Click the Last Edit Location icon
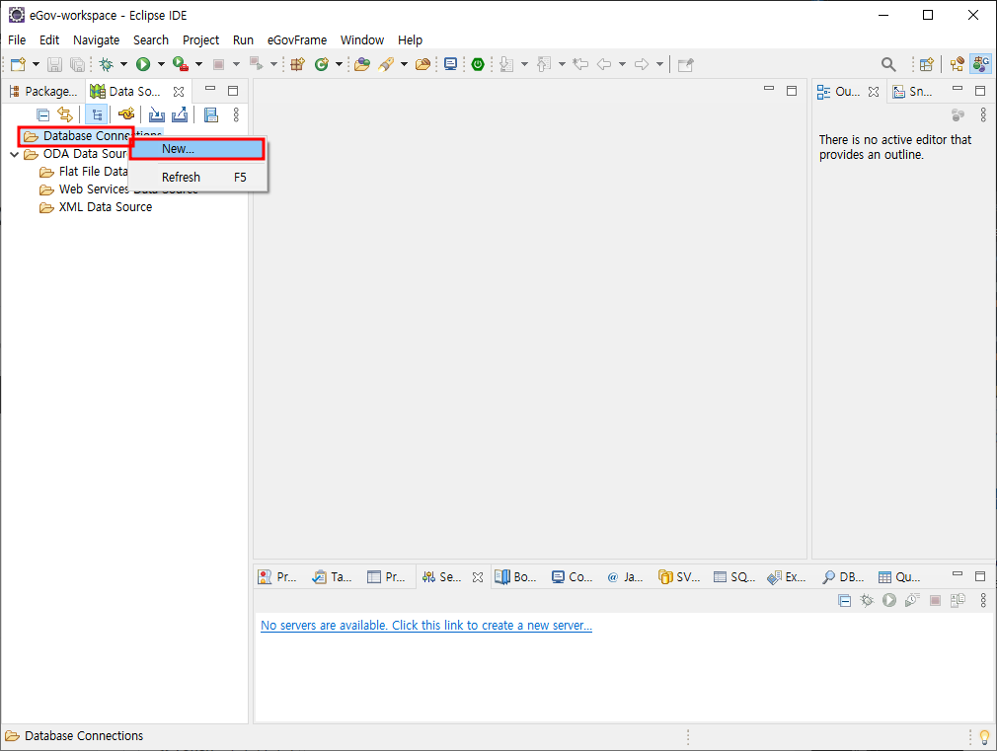Viewport: 997px width, 751px height. pyautogui.click(x=579, y=64)
